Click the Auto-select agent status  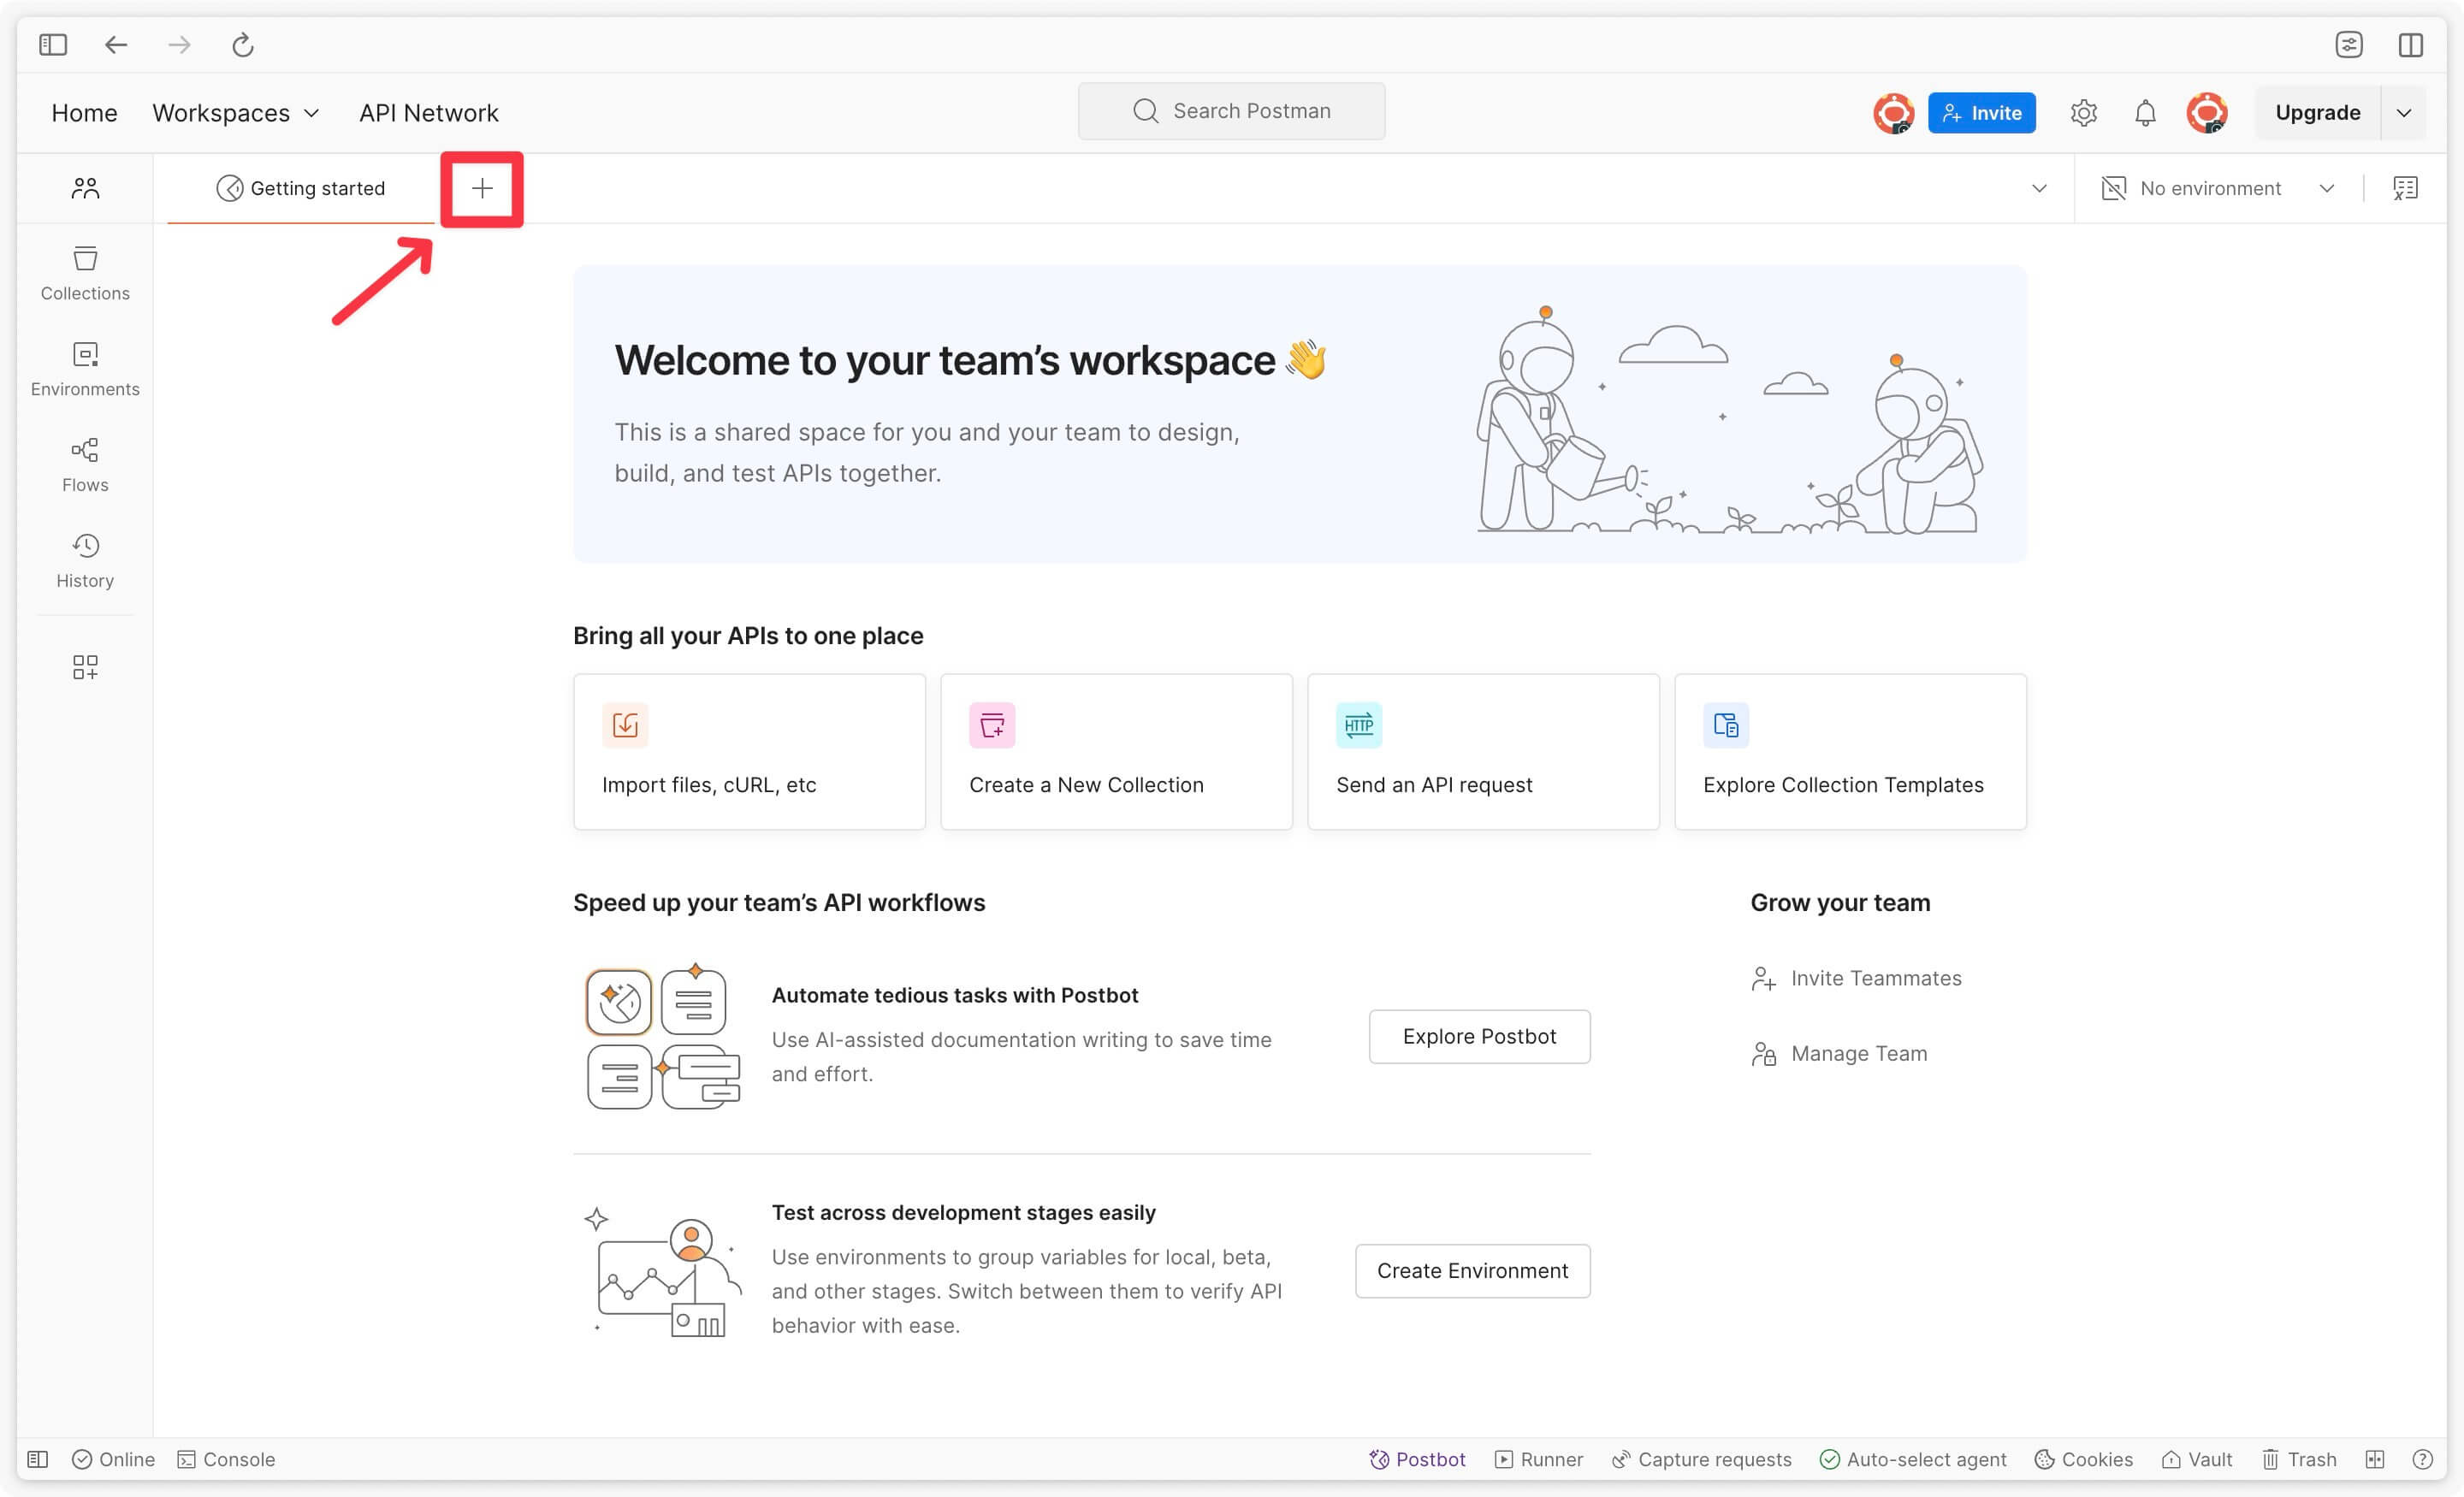point(1913,1459)
